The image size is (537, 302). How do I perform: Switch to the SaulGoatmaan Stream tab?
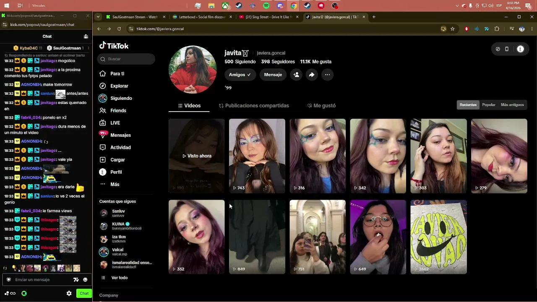point(135,17)
